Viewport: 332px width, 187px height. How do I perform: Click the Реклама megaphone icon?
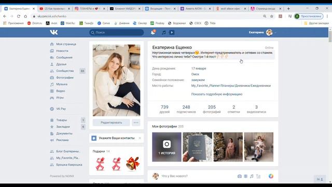[x=52, y=140]
